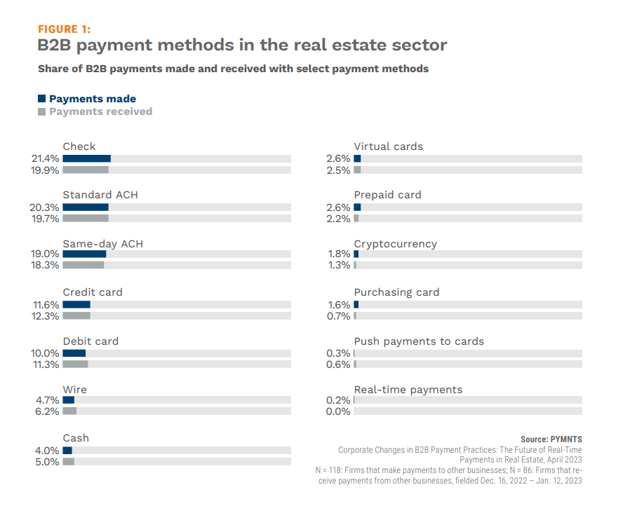Select the Prepaid card 2.6% blue bar
Viewport: 630px width, 527px height.
(357, 207)
